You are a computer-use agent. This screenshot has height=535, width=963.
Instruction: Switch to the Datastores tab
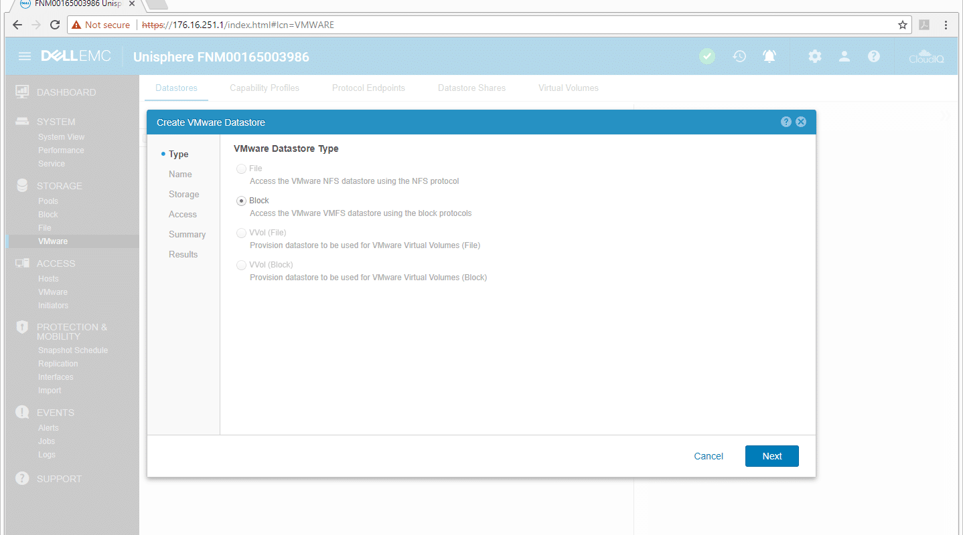[x=176, y=88]
